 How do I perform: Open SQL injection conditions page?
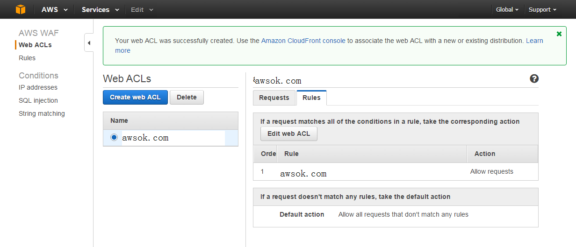click(38, 100)
